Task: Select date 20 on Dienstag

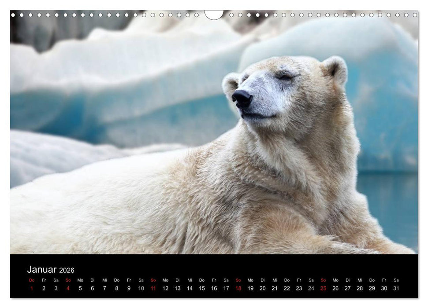Action: pyautogui.click(x=262, y=289)
